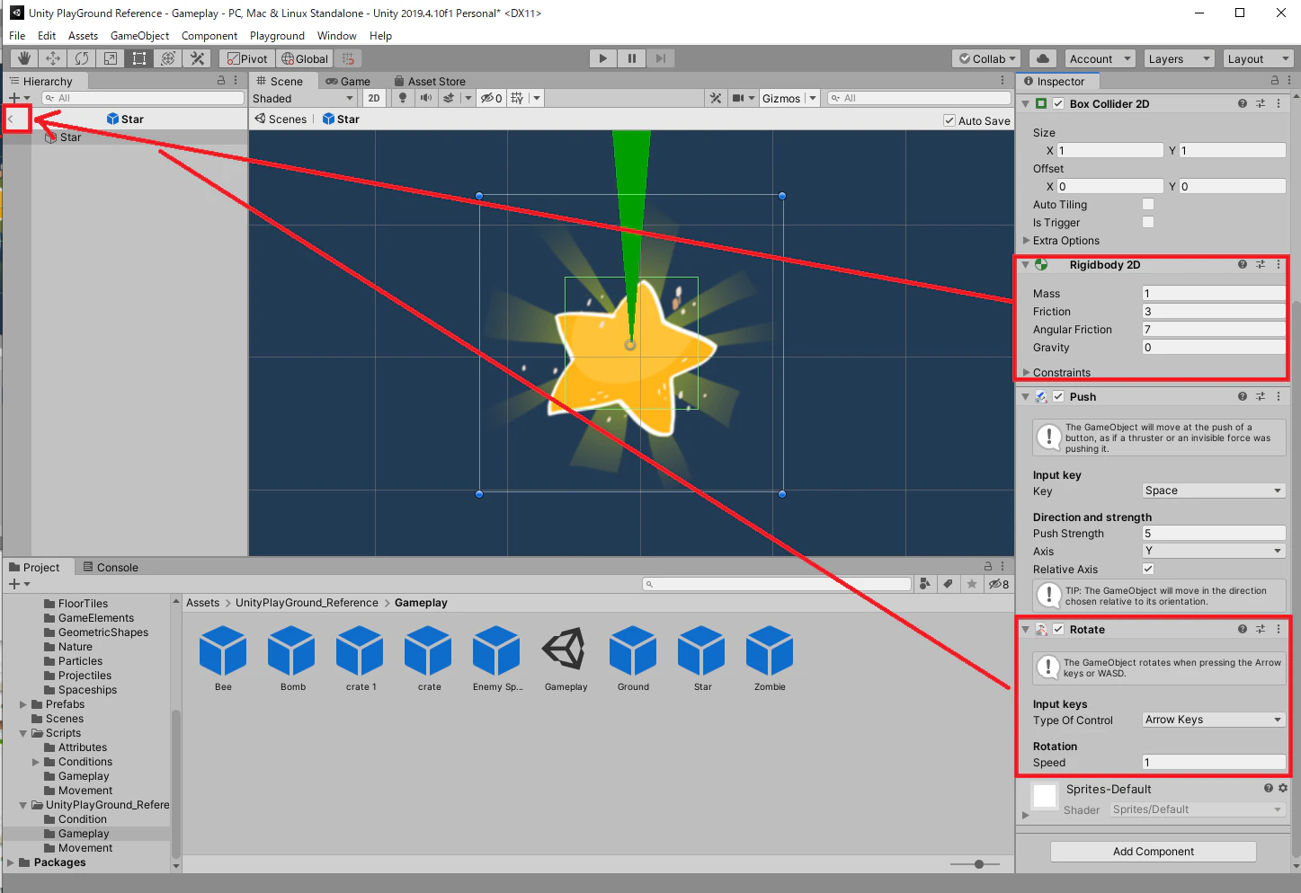Select the Move tool in toolbar
The width and height of the screenshot is (1301, 893).
(x=53, y=58)
